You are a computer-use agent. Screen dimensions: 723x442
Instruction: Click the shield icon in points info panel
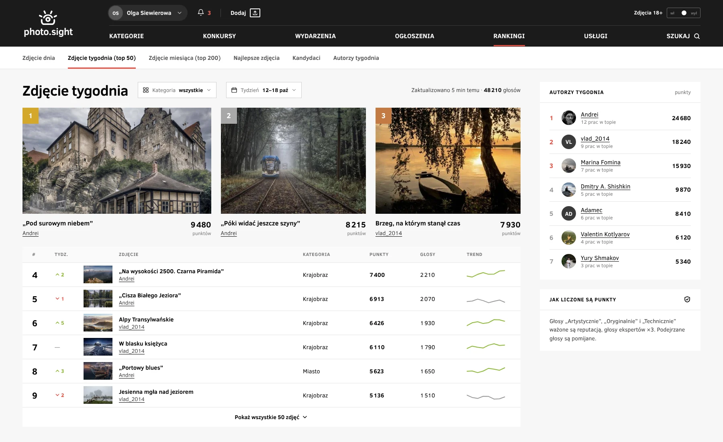click(x=687, y=299)
